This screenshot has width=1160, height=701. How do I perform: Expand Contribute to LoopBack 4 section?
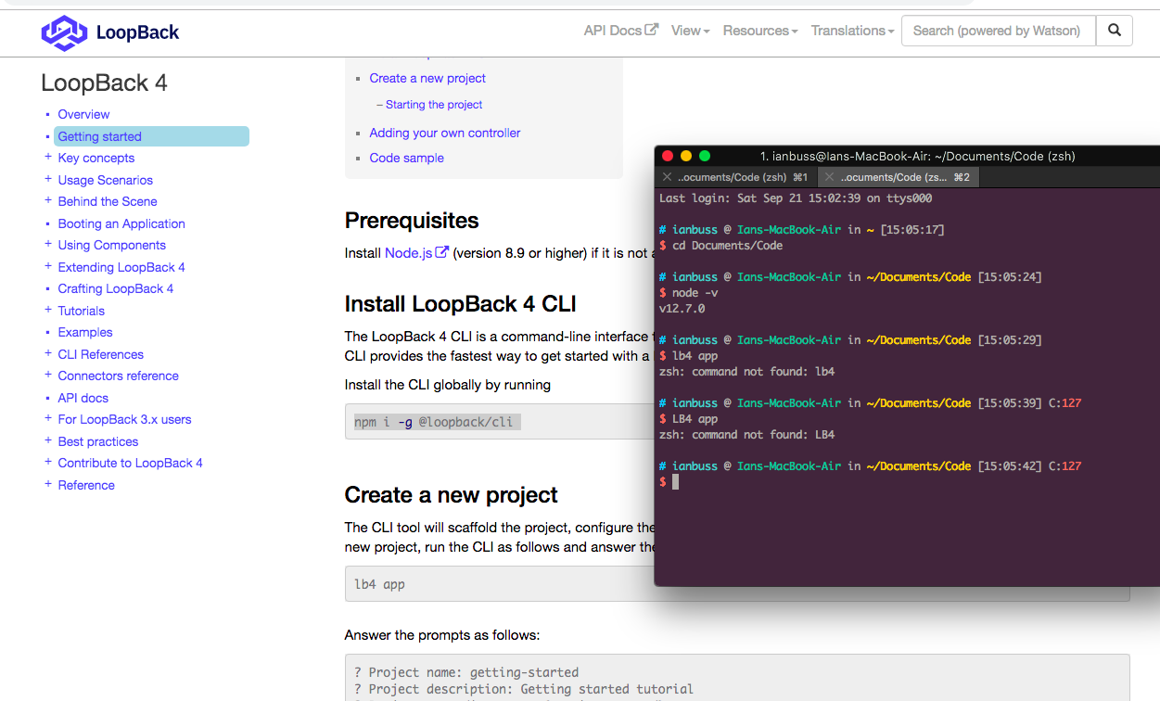click(x=48, y=463)
